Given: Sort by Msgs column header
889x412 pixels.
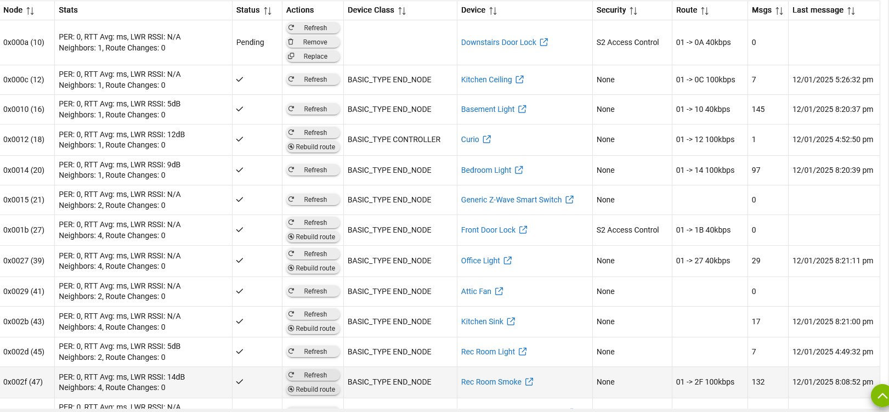Looking at the screenshot, I should 779,10.
